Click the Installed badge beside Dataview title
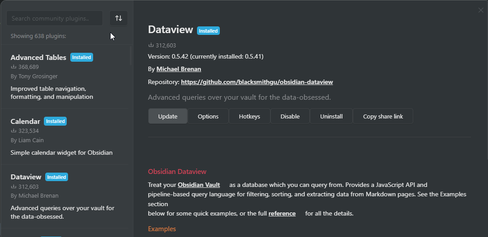 208,31
